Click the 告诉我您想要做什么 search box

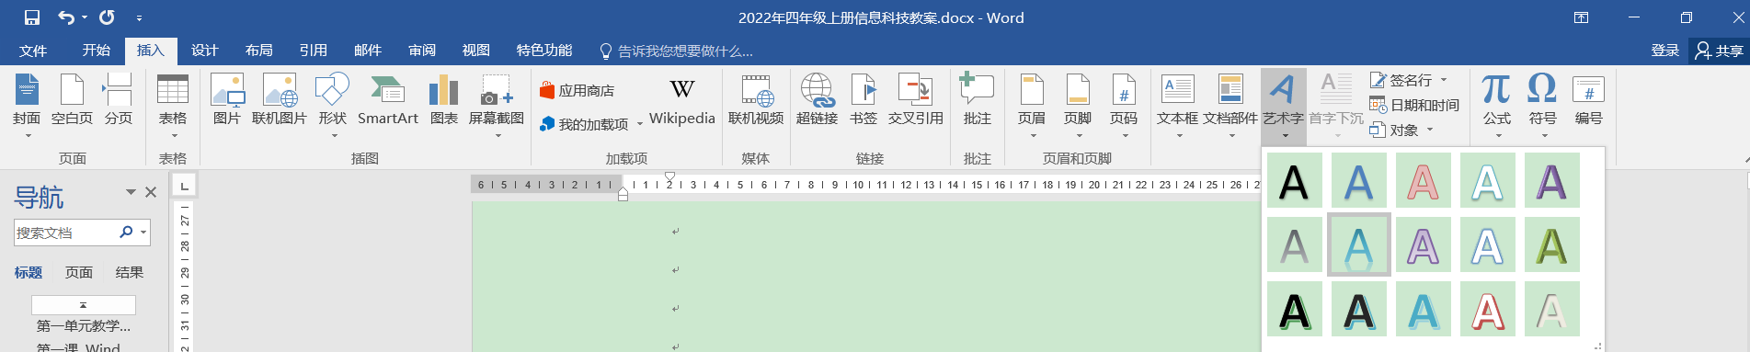(677, 51)
